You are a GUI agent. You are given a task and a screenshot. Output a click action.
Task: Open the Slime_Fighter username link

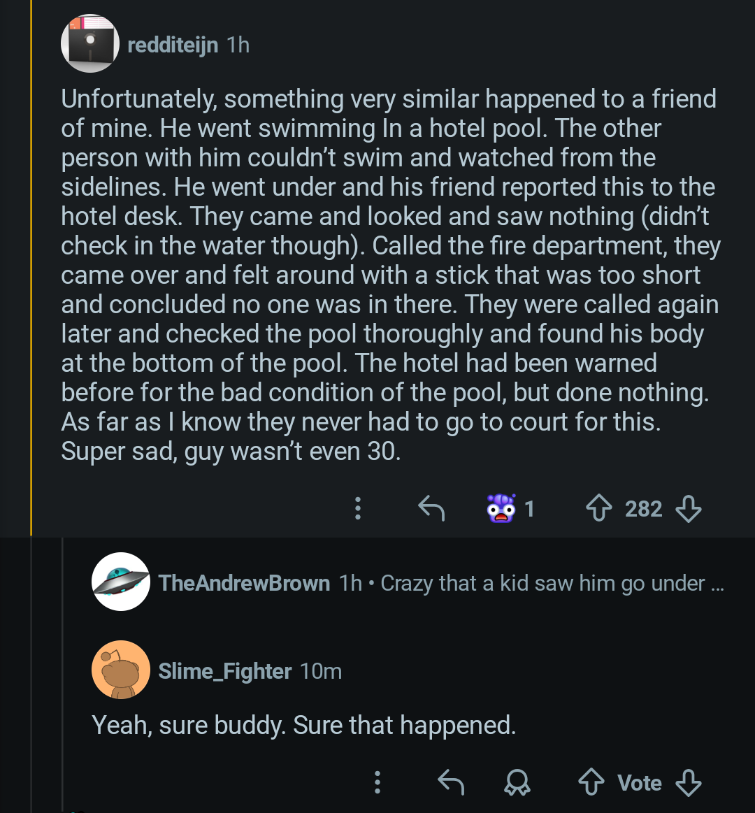(x=224, y=671)
